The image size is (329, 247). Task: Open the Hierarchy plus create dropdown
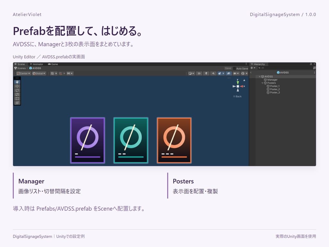click(x=253, y=68)
